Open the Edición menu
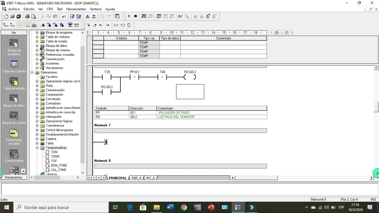Screen dimensions: 379x213 (29, 9)
